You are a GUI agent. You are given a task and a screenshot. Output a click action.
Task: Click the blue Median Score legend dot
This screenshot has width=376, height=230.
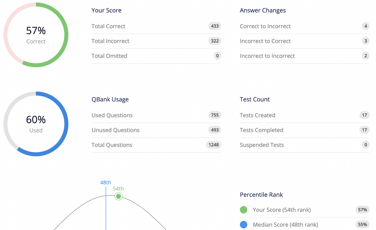243,225
